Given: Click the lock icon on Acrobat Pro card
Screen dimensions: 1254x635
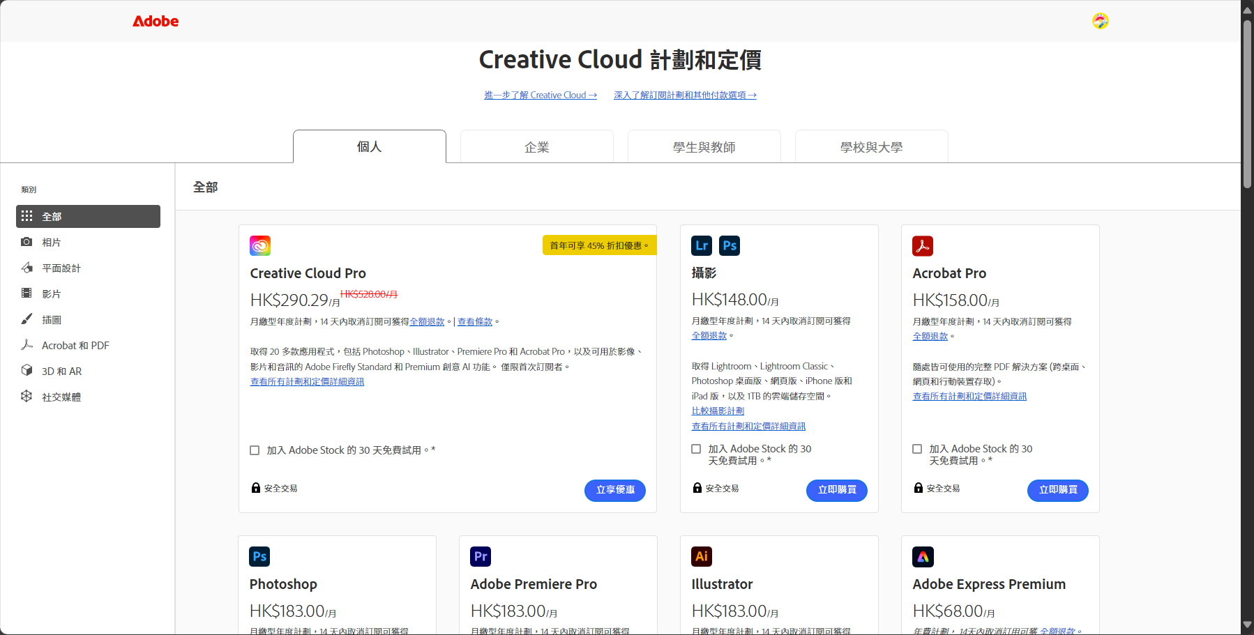Looking at the screenshot, I should pos(919,488).
